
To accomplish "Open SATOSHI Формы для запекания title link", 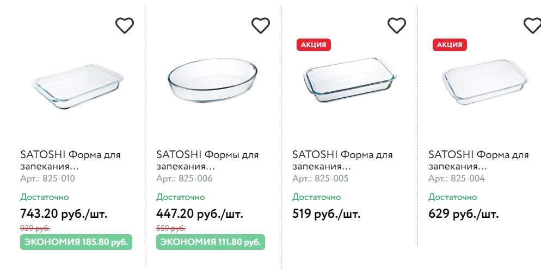I will pos(207,160).
